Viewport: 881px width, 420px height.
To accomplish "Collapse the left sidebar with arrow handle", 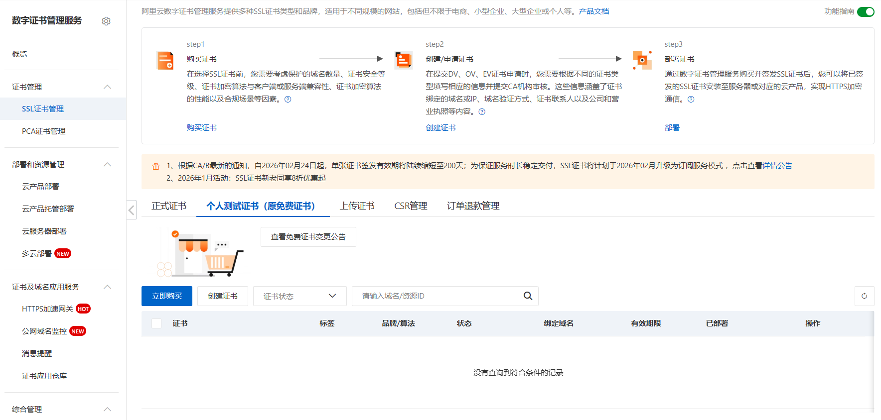I will coord(132,210).
